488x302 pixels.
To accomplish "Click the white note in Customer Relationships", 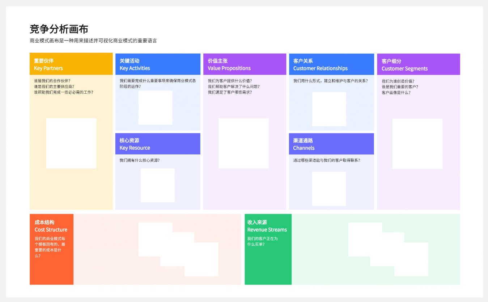I will [x=329, y=109].
